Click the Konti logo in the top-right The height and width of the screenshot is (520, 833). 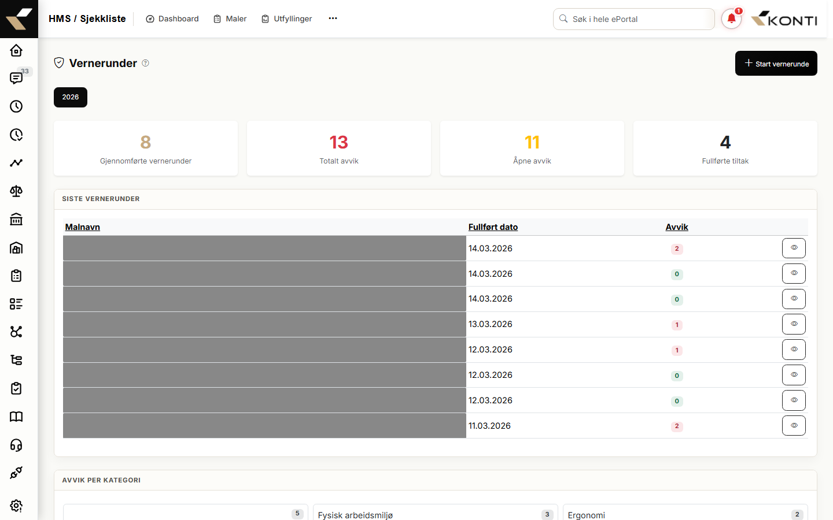[784, 19]
